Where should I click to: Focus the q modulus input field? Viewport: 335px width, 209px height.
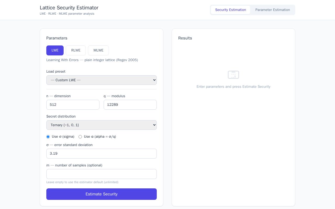[130, 105]
